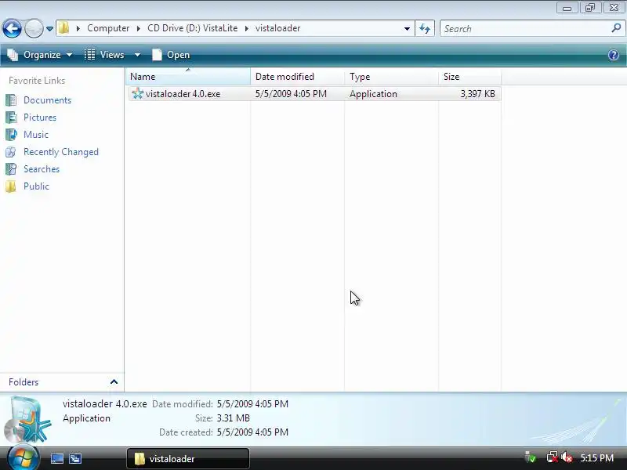Sort by the Name column header
The image size is (627, 470).
pos(188,76)
